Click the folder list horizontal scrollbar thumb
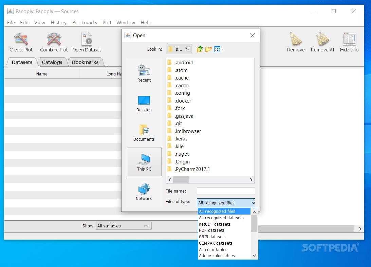 [181, 180]
